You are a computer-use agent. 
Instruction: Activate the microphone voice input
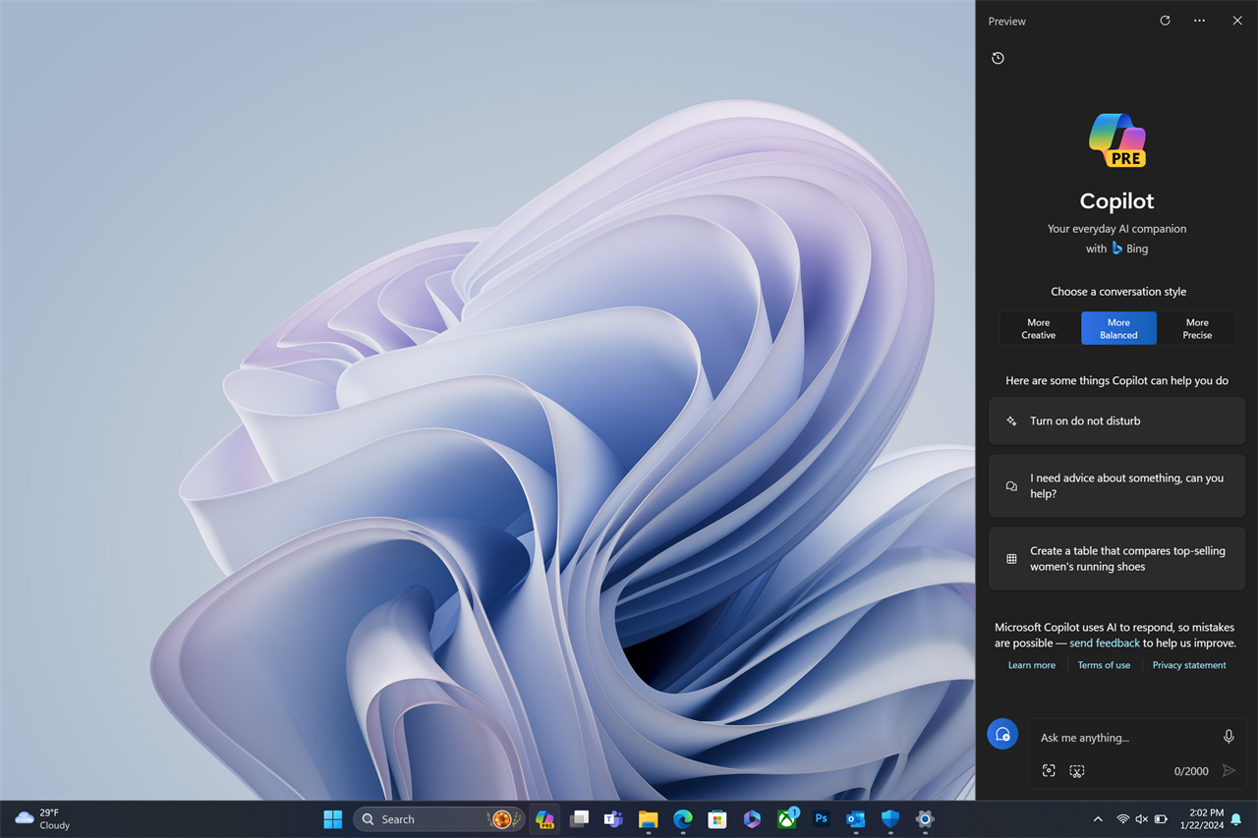[1229, 737]
